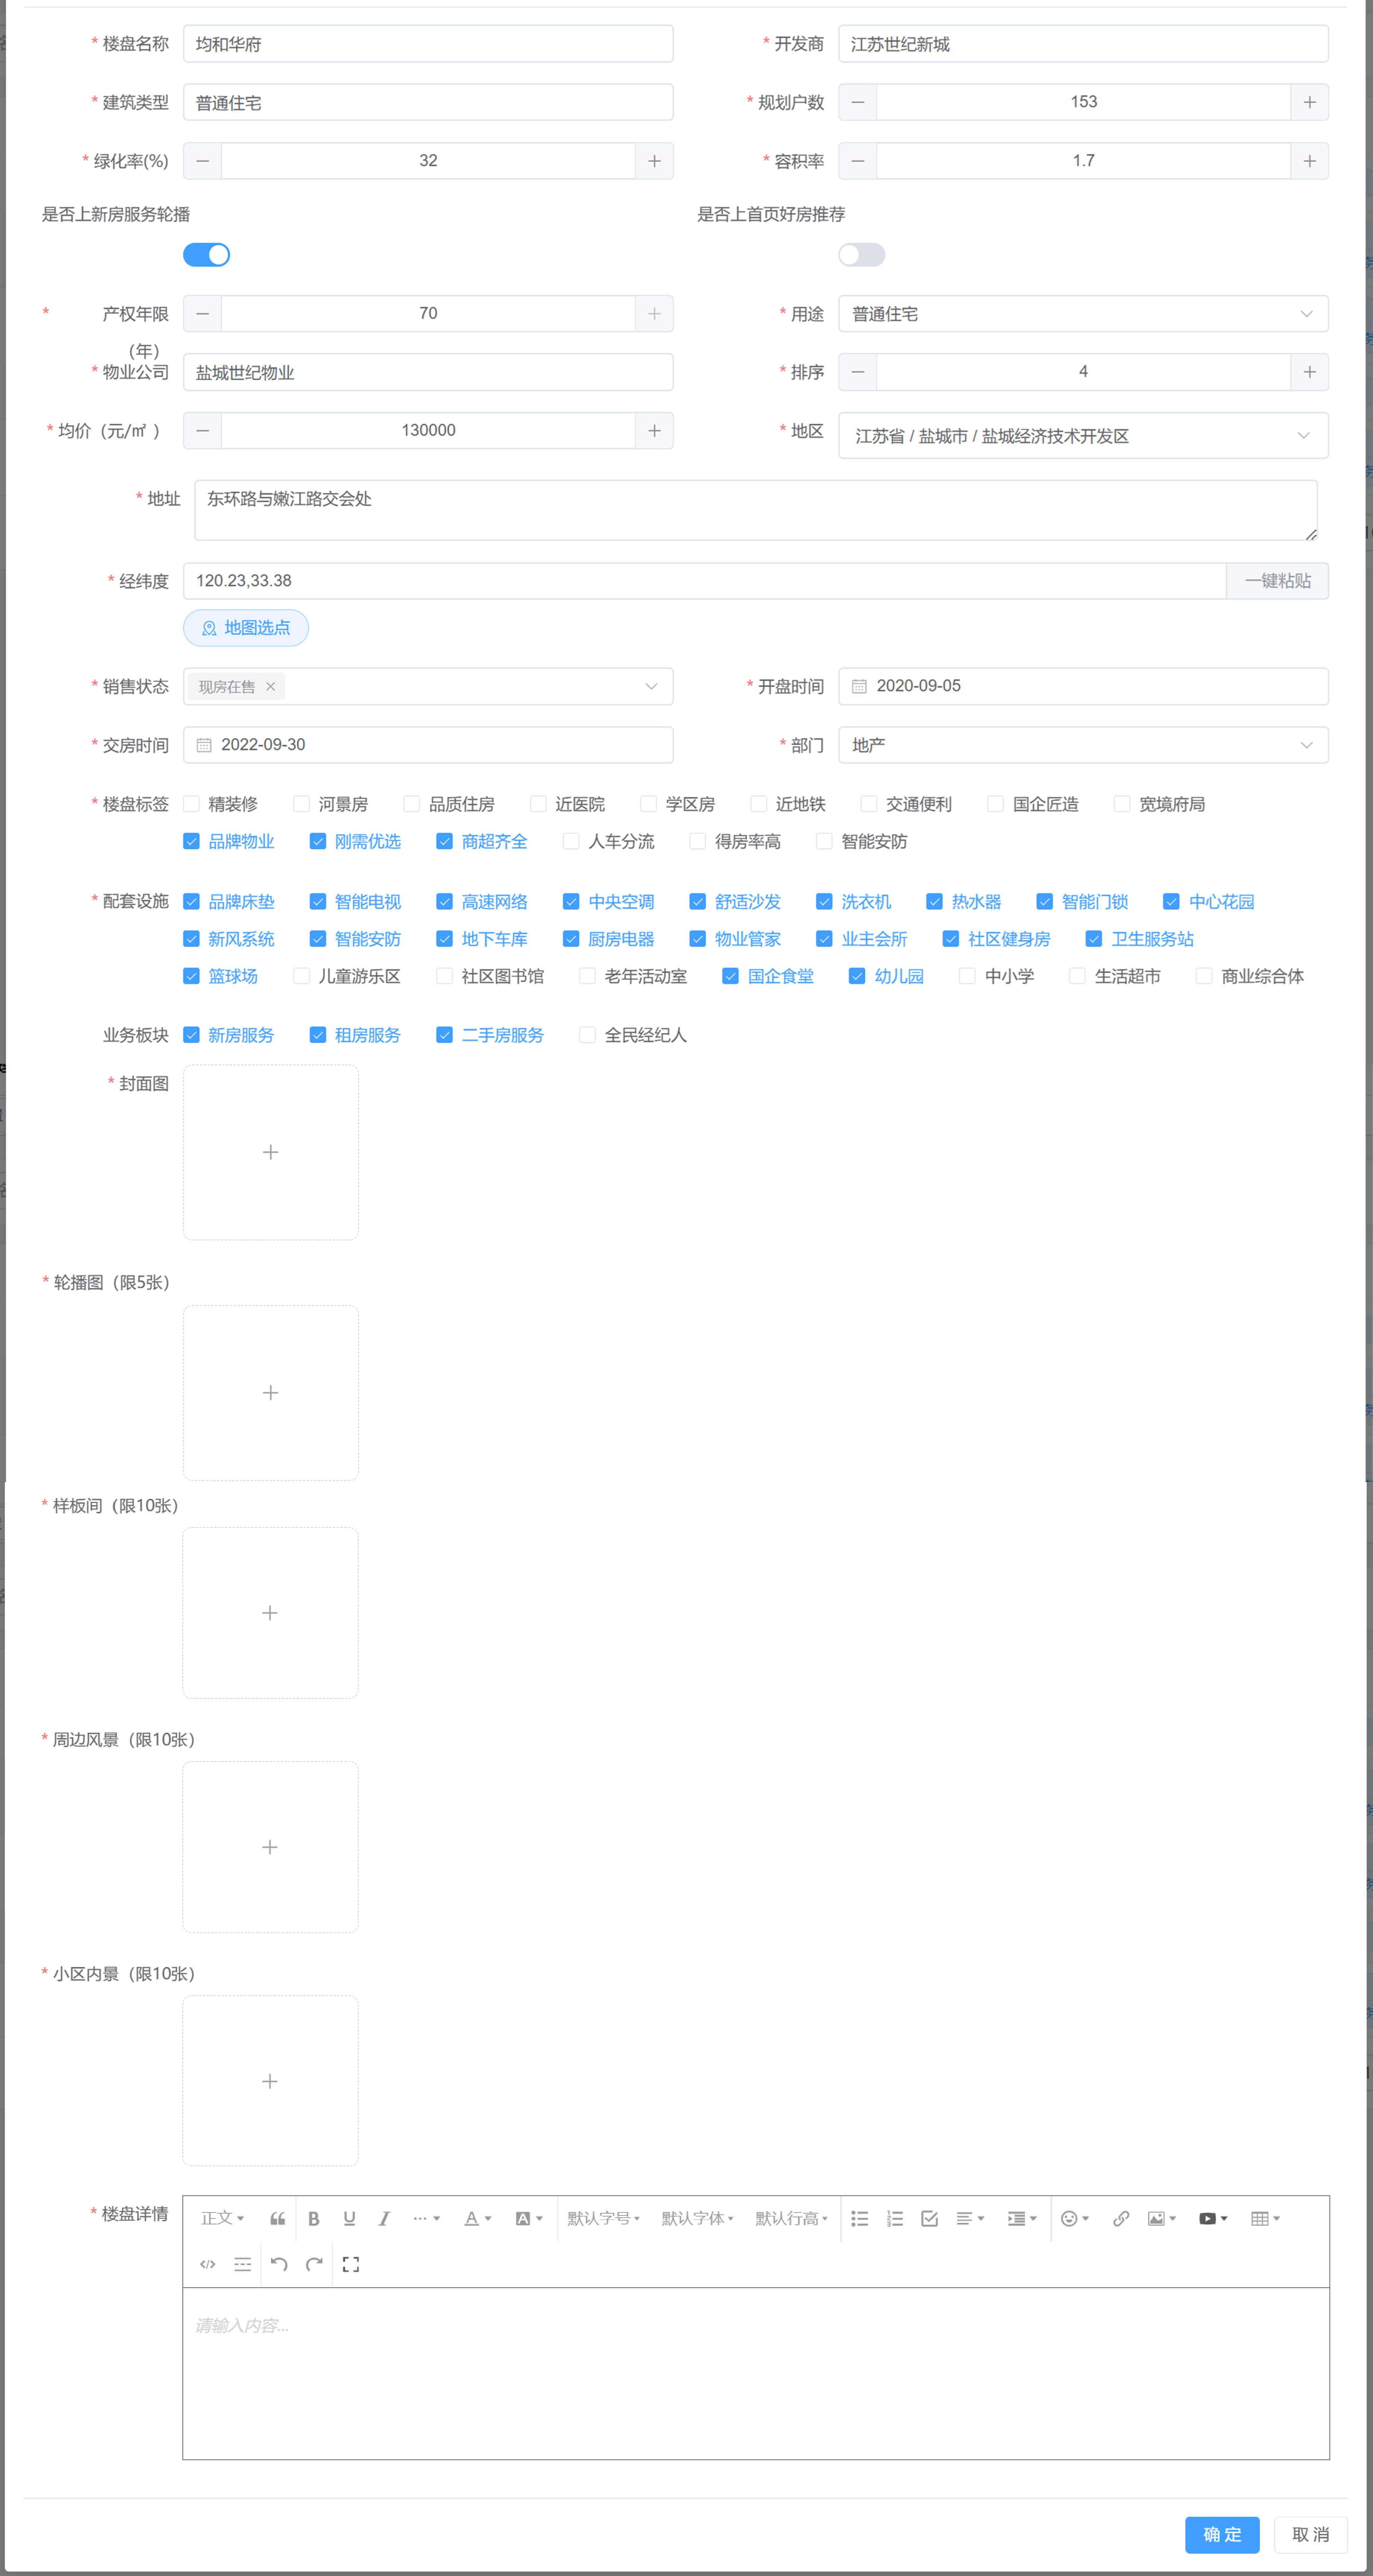Insert a blockquote via quote icon
The height and width of the screenshot is (2576, 1373).
278,2218
